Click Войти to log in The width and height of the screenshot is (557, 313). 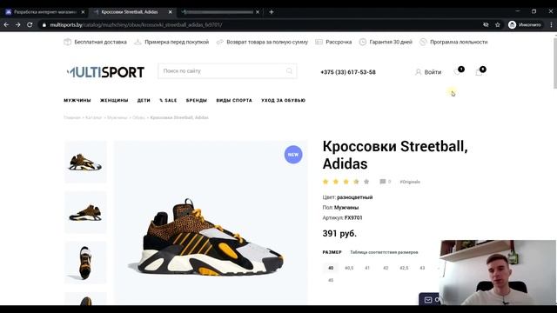coord(428,72)
